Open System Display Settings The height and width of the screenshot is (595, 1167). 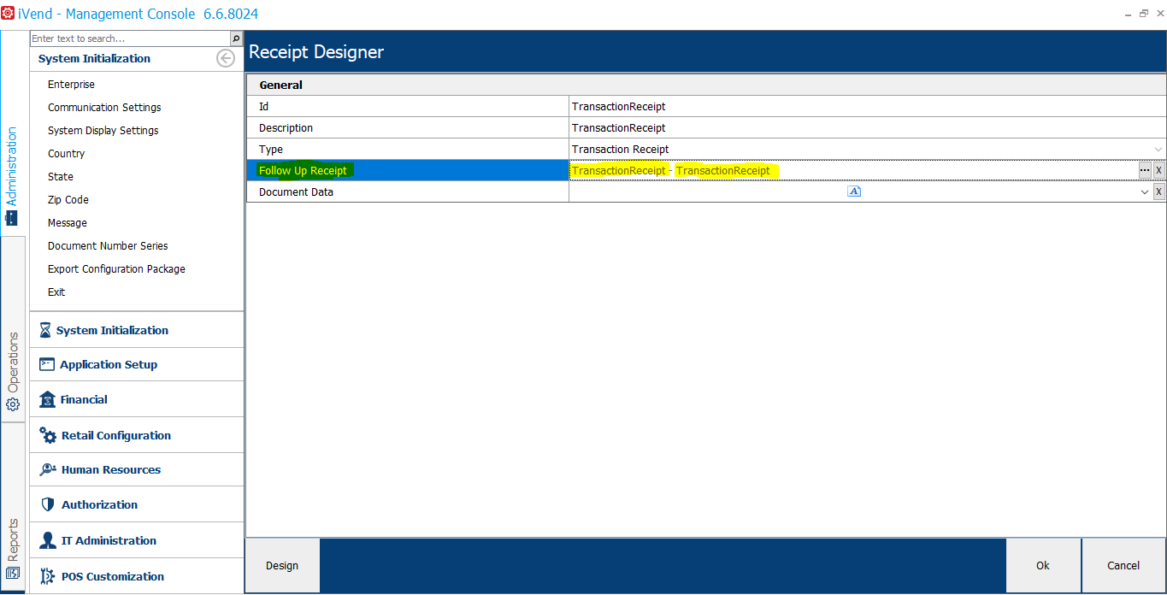[103, 131]
